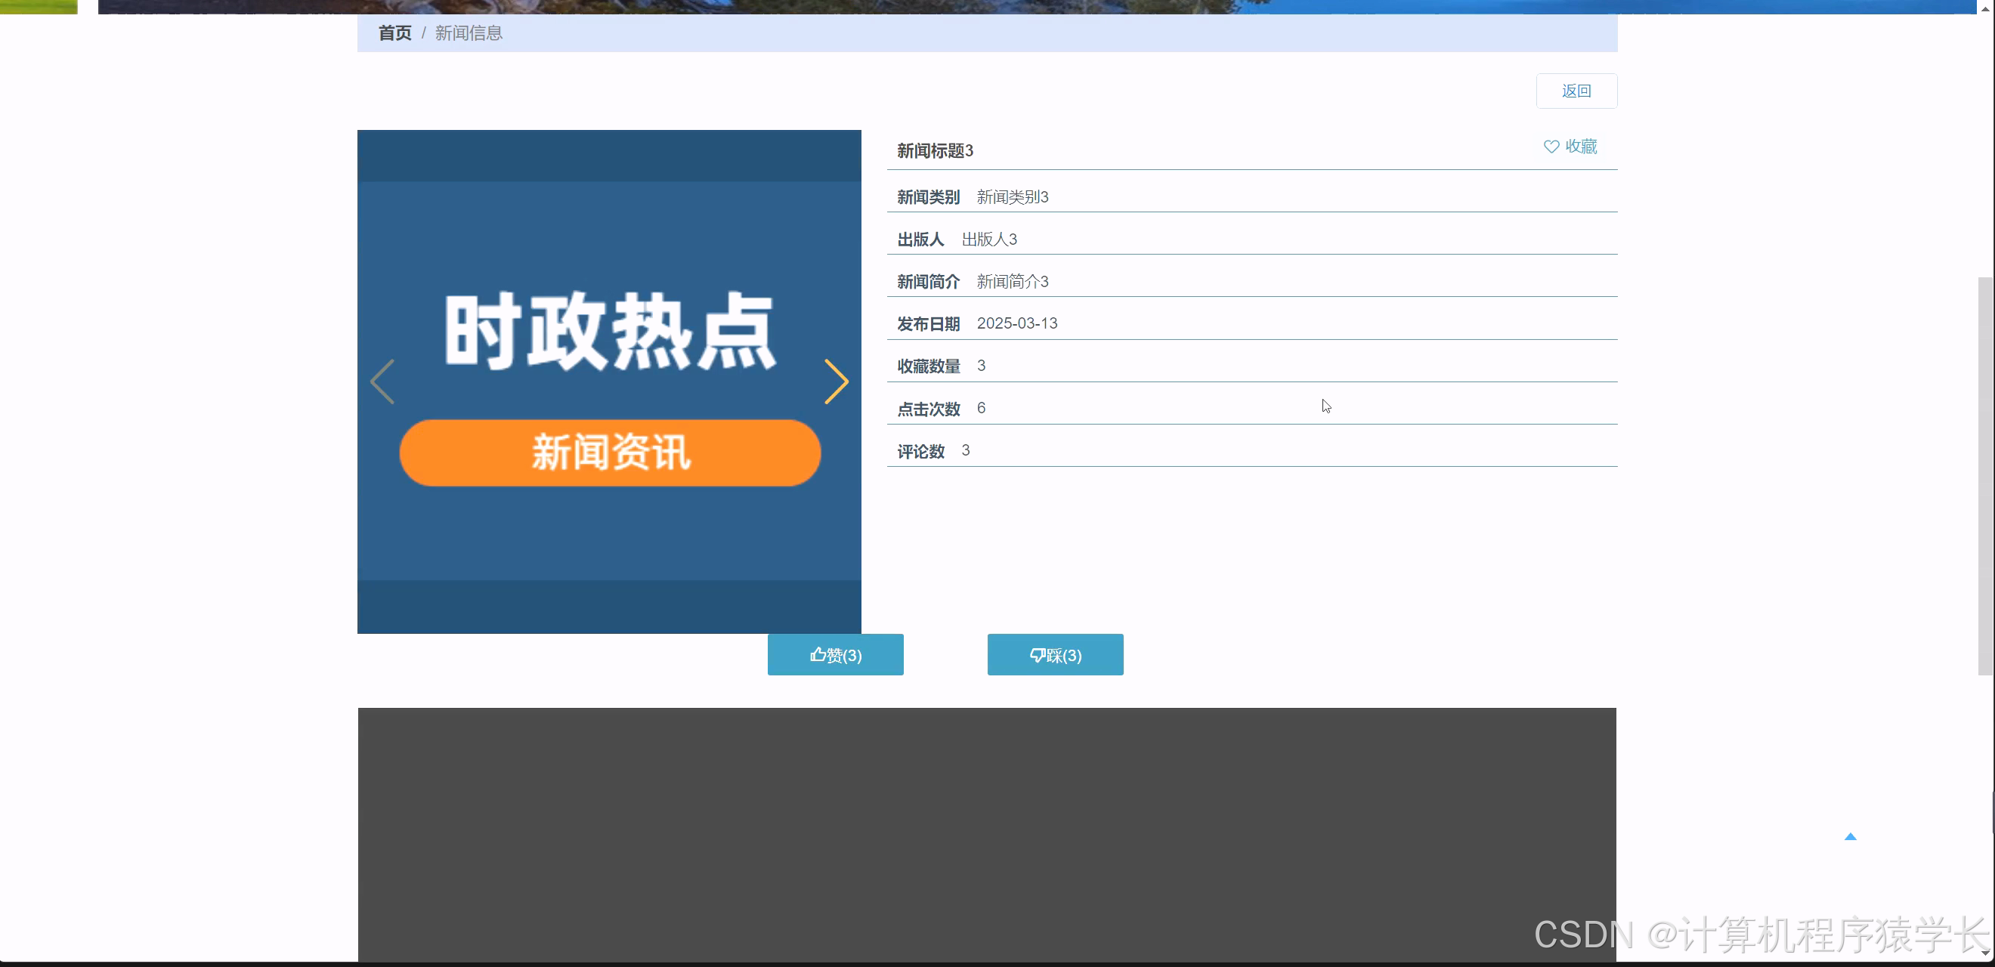Show the previous slide using the left arrow
The height and width of the screenshot is (967, 1995).
click(382, 381)
